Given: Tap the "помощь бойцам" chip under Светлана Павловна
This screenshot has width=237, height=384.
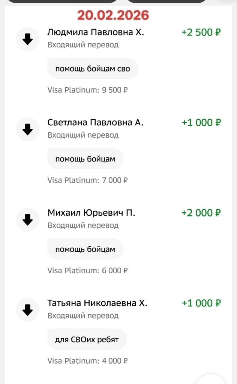Looking at the screenshot, I should (85, 159).
